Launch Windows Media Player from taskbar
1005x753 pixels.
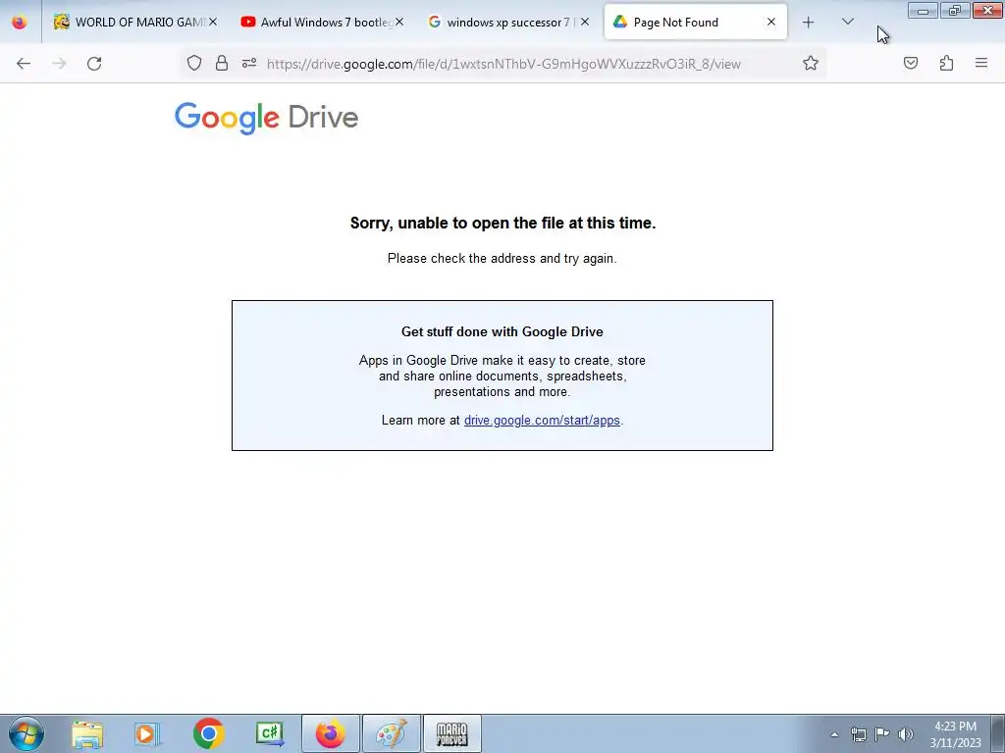click(147, 733)
